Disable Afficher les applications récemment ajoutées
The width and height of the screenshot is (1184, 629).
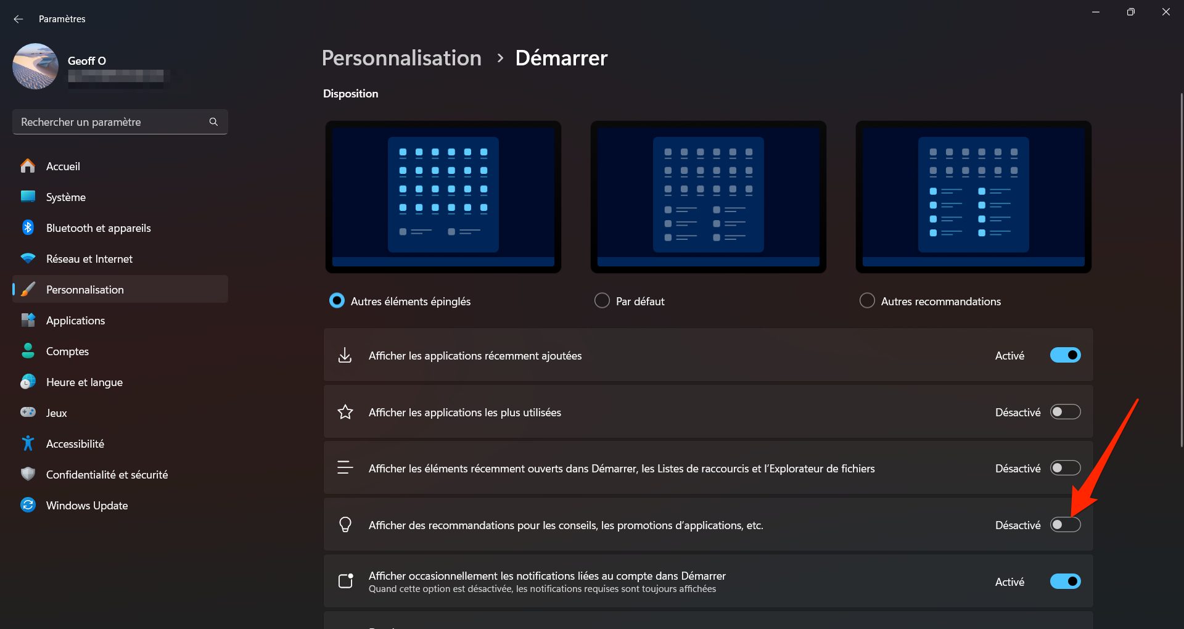pos(1065,355)
